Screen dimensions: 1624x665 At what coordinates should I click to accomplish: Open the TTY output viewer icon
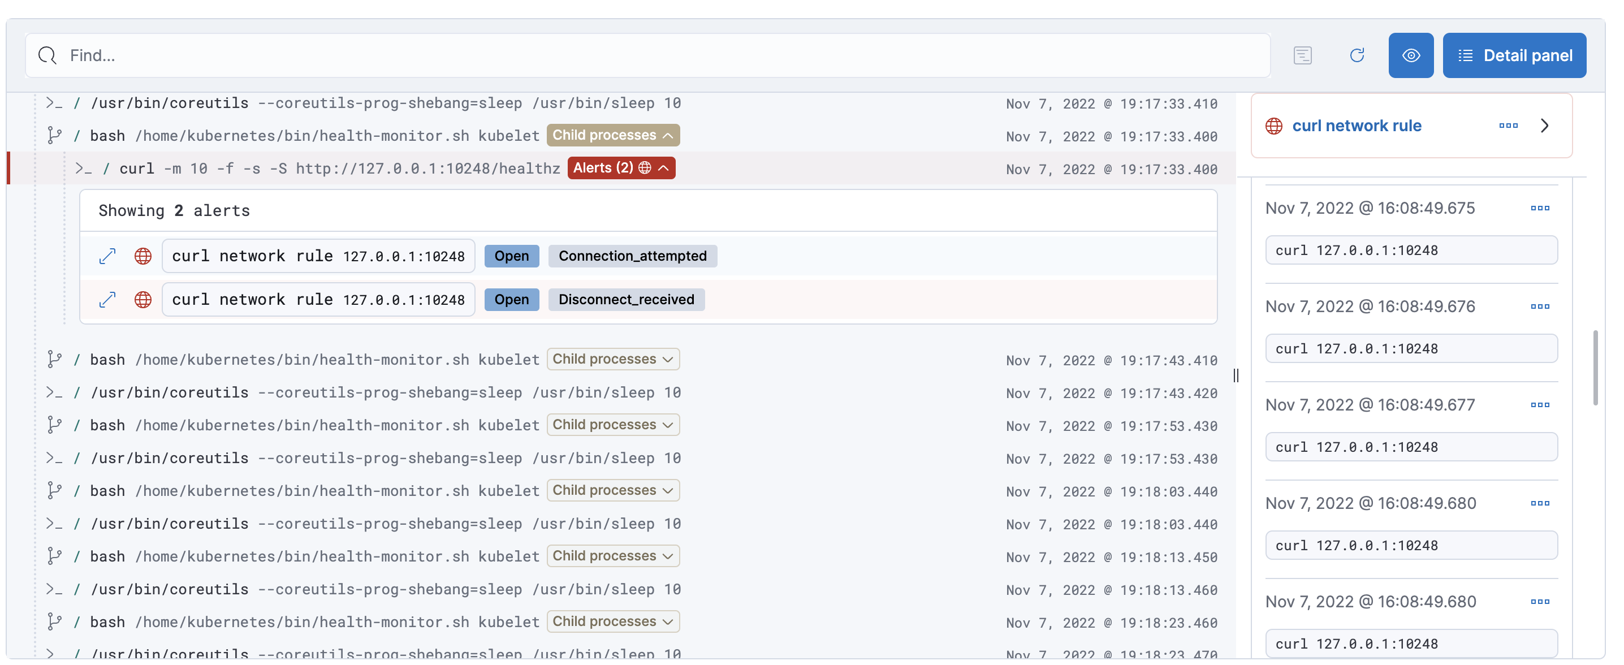[x=1302, y=55]
